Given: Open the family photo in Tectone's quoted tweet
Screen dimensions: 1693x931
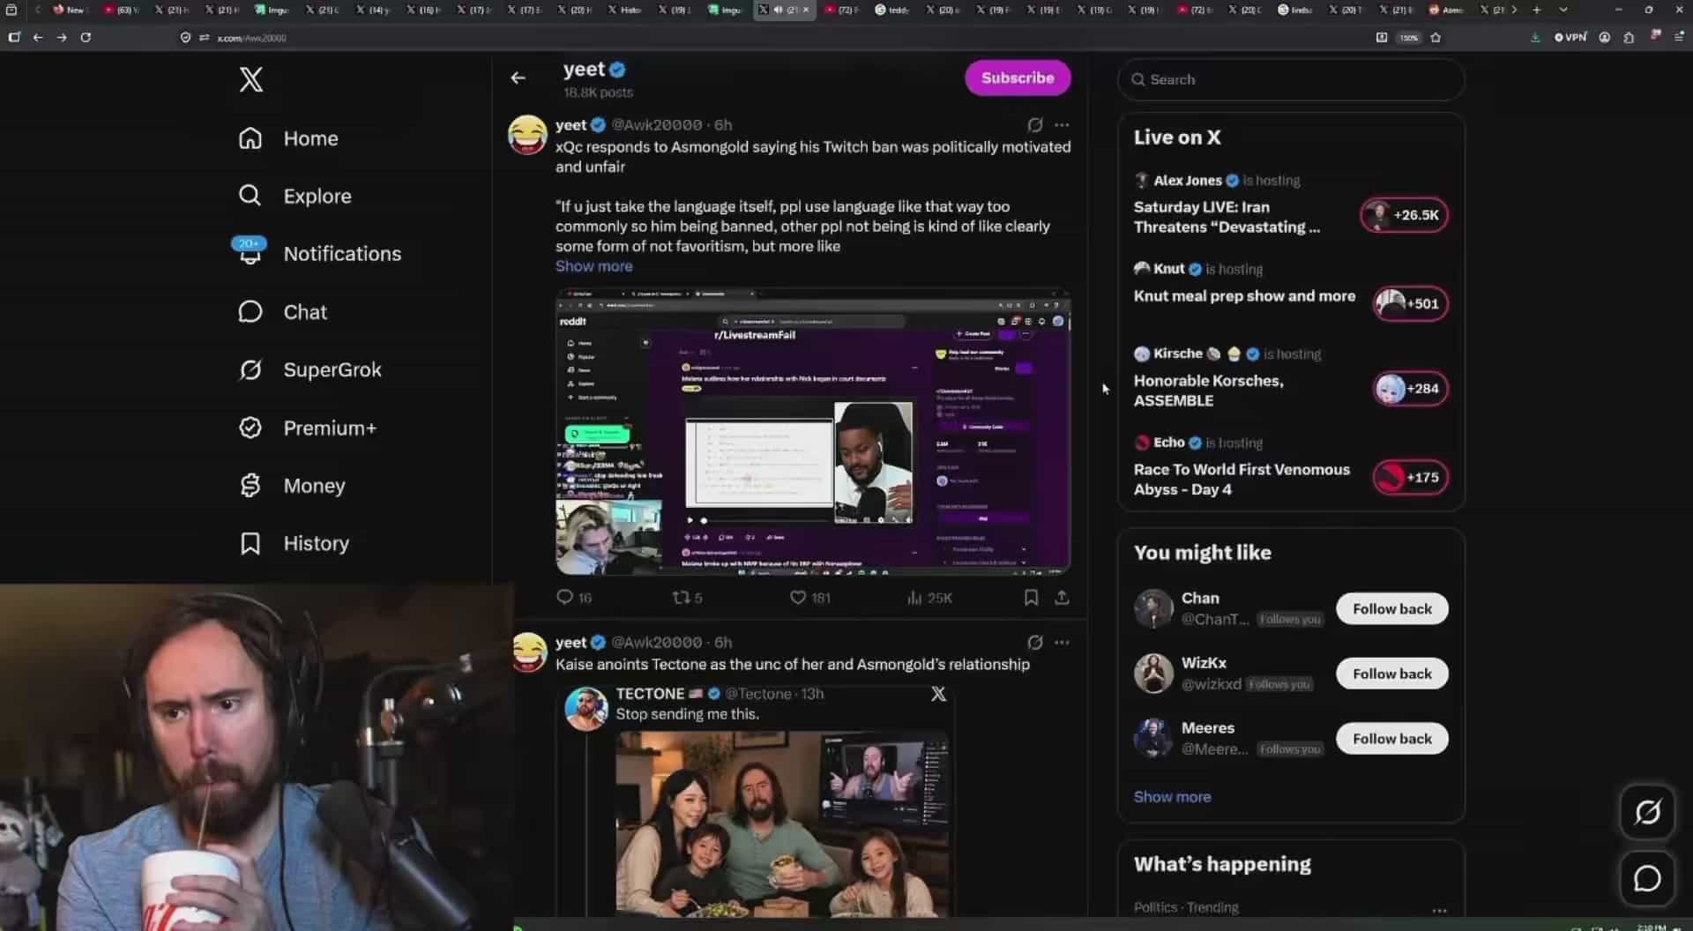Looking at the screenshot, I should click(782, 823).
